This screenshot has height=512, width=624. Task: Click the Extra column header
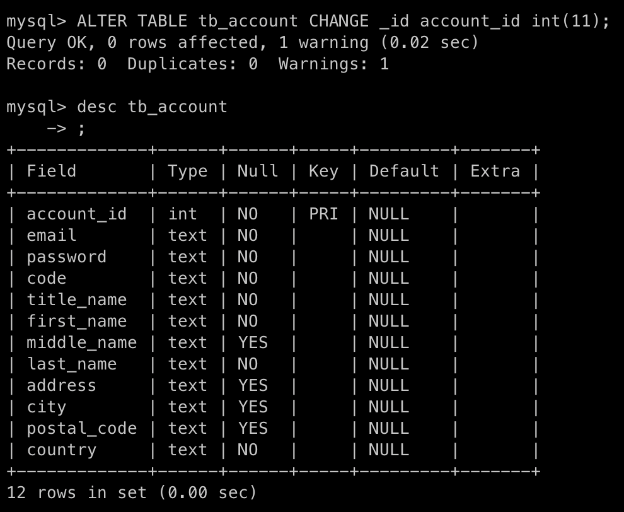click(495, 172)
